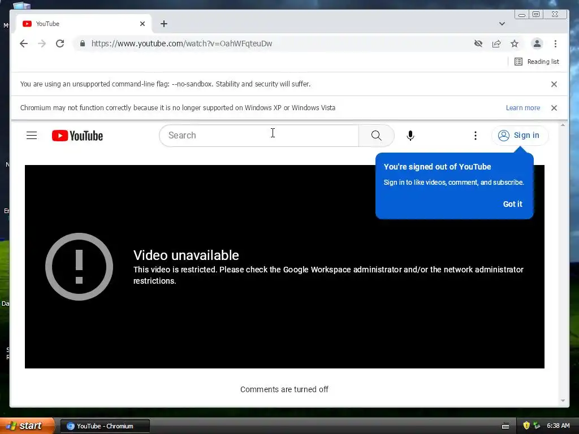Click the "You're signed out of YouTube" heading
579x434 pixels.
(x=437, y=167)
